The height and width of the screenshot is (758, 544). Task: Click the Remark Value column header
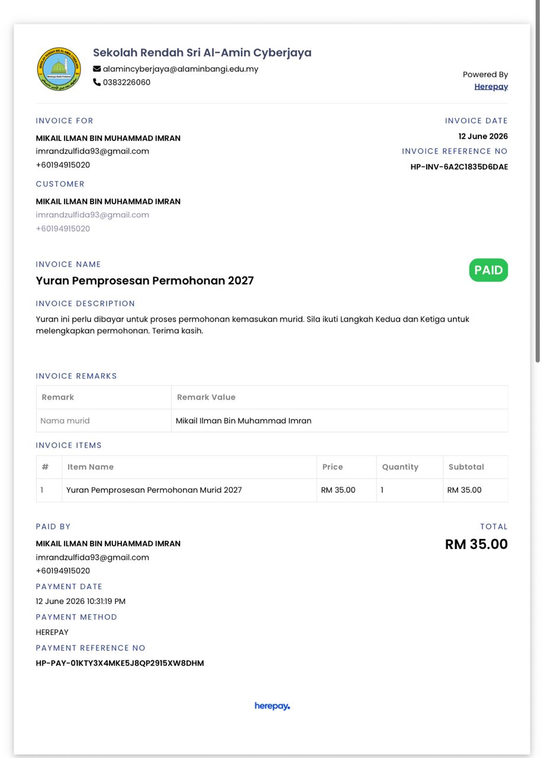click(x=206, y=397)
